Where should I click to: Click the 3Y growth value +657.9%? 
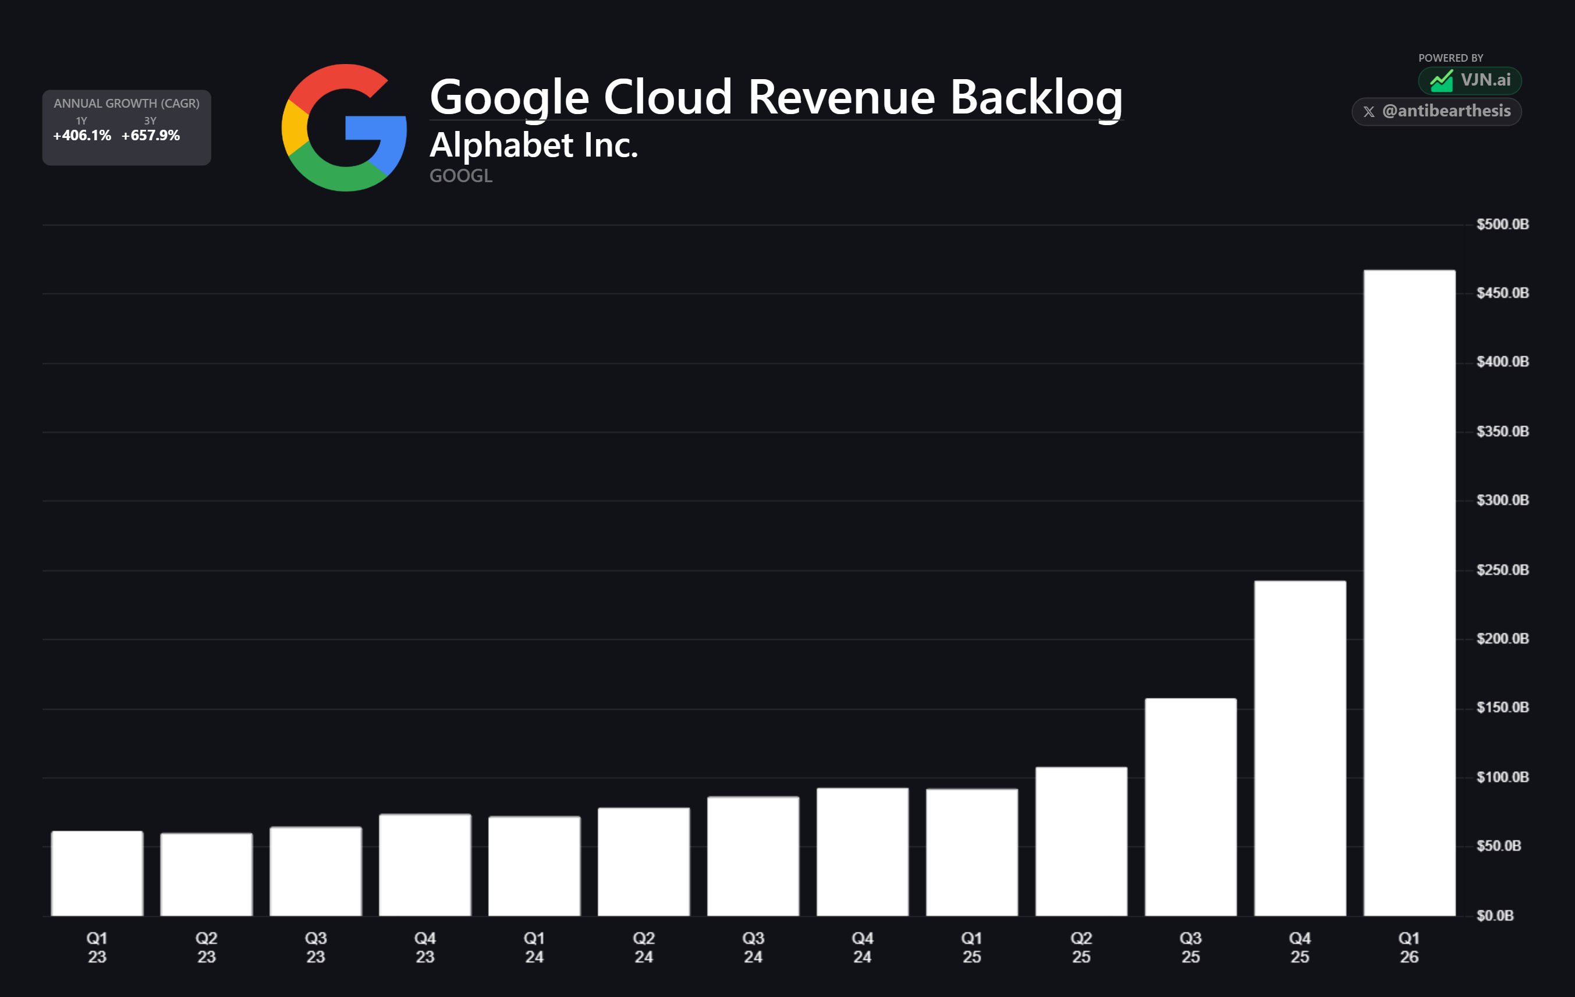click(150, 136)
